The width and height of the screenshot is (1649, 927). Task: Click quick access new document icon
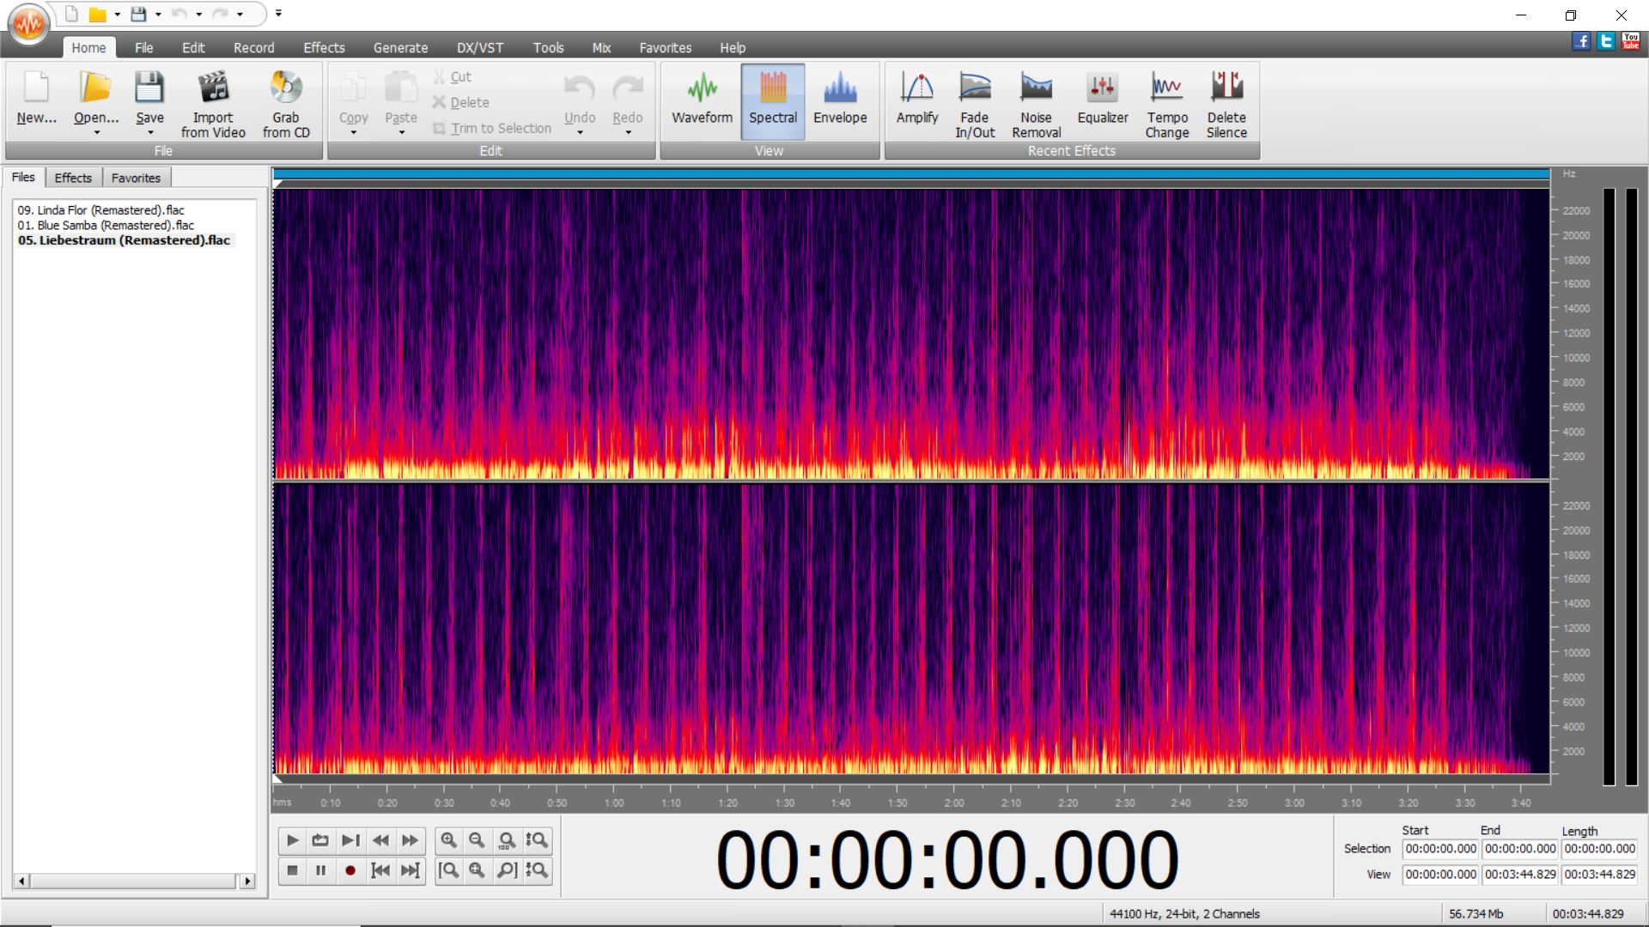pyautogui.click(x=72, y=14)
